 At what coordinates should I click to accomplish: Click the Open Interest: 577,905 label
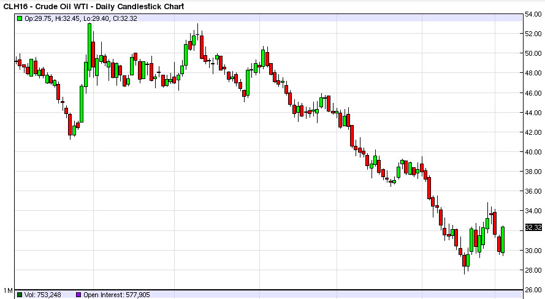click(x=116, y=295)
